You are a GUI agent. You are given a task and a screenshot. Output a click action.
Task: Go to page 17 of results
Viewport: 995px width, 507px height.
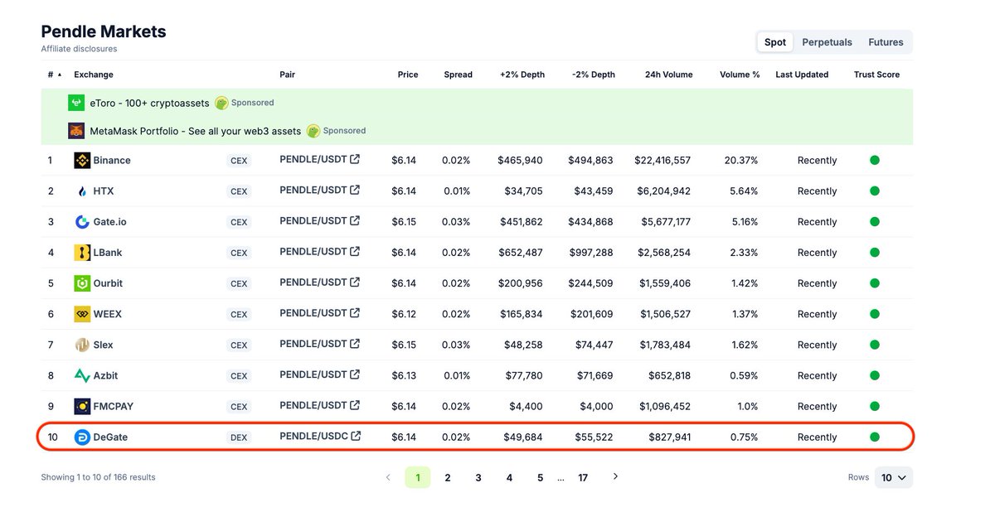click(583, 477)
